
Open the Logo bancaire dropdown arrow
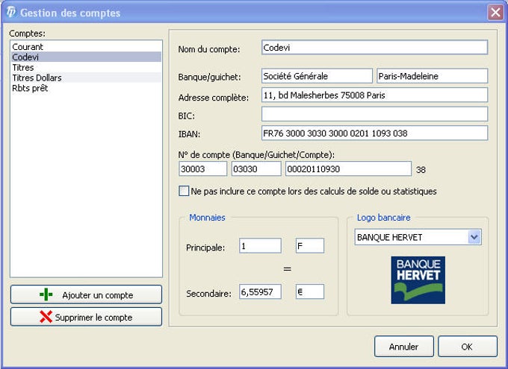click(x=474, y=237)
